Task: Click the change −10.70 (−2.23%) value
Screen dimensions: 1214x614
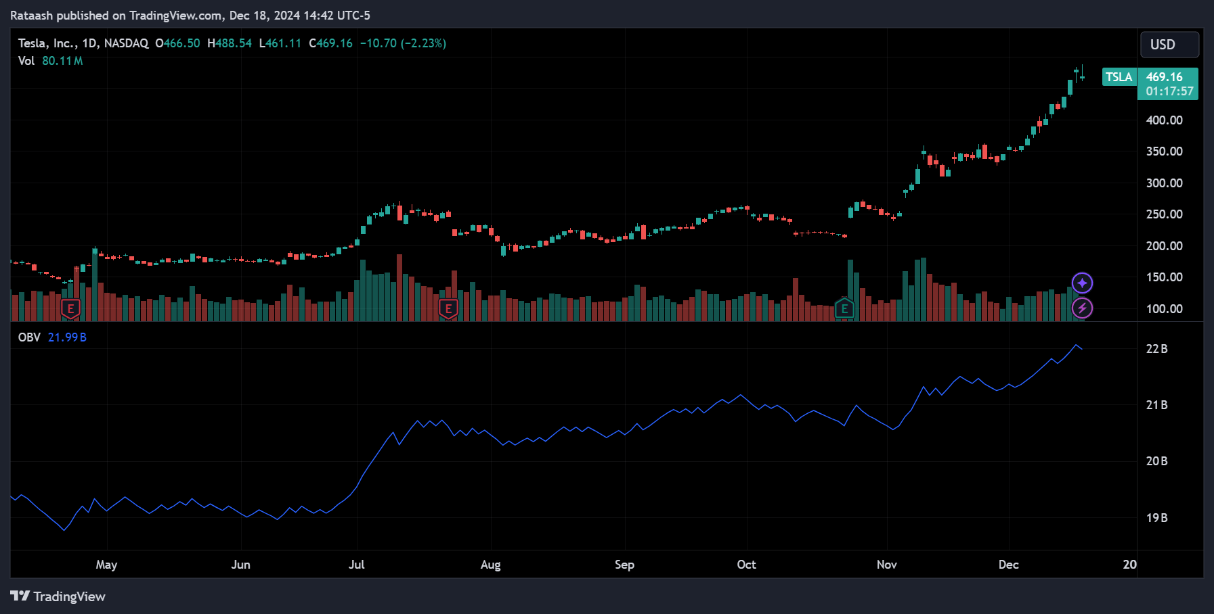Action: tap(403, 43)
